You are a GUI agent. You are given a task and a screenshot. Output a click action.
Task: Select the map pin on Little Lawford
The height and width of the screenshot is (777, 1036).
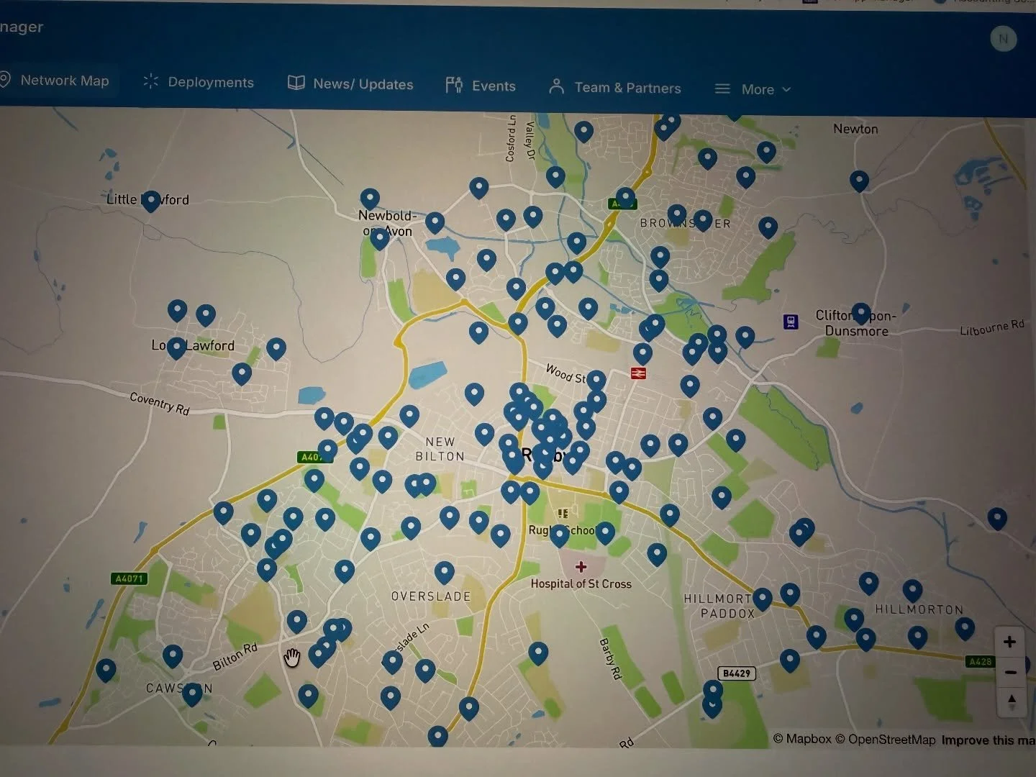point(150,201)
